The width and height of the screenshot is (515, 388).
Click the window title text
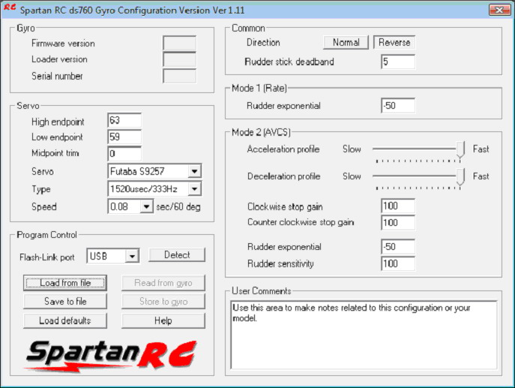(132, 11)
